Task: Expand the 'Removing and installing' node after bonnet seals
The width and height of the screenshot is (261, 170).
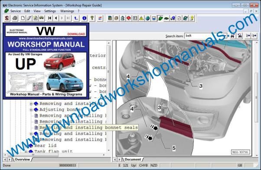Action: pyautogui.click(x=31, y=134)
